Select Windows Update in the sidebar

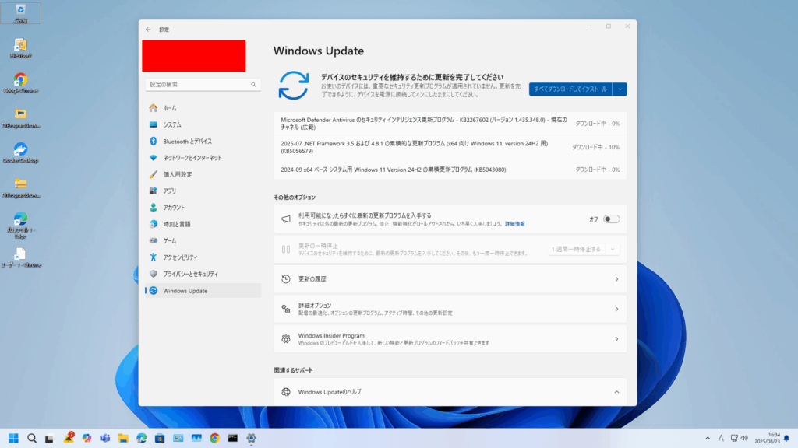(203, 291)
